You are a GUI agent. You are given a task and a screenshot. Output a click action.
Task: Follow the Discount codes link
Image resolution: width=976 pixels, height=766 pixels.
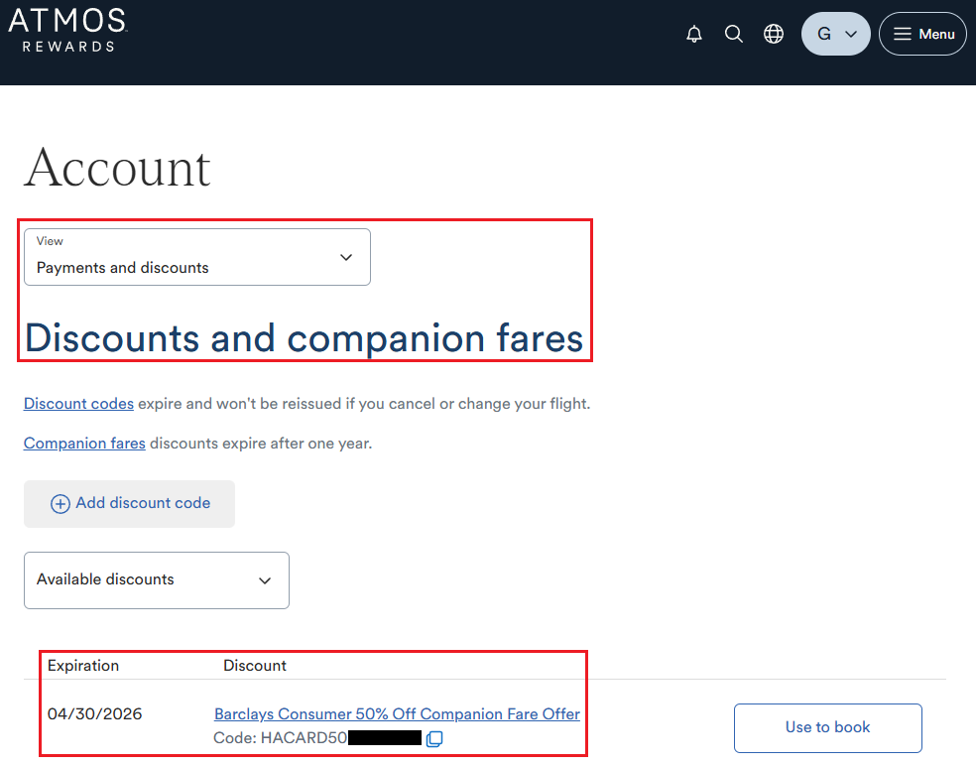coord(78,404)
